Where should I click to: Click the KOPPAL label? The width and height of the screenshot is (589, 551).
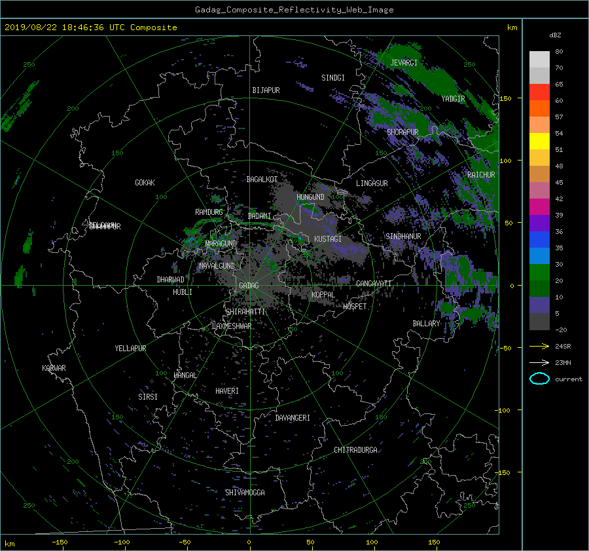[323, 295]
